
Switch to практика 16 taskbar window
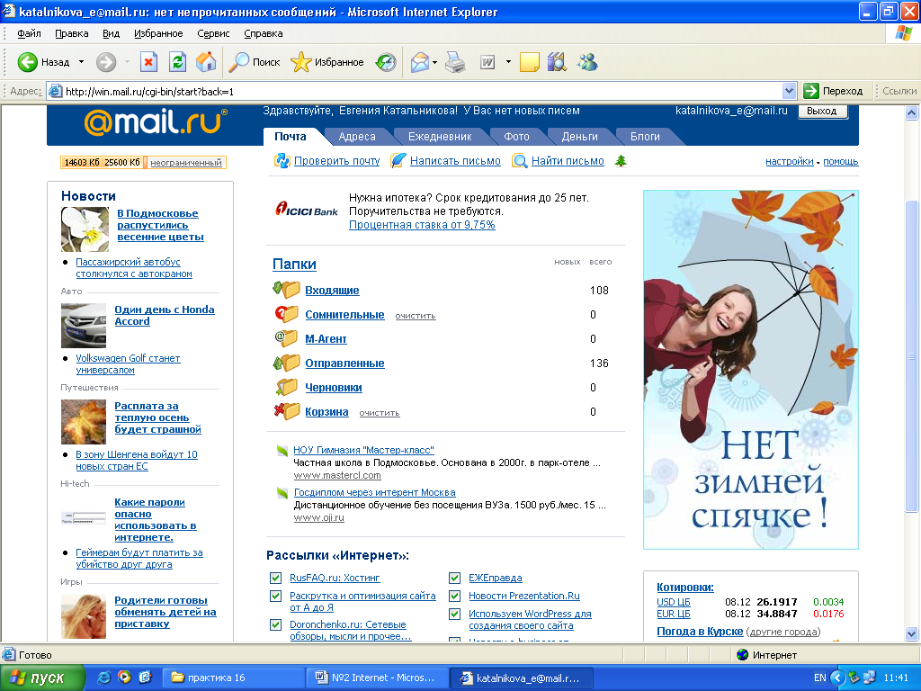point(233,678)
